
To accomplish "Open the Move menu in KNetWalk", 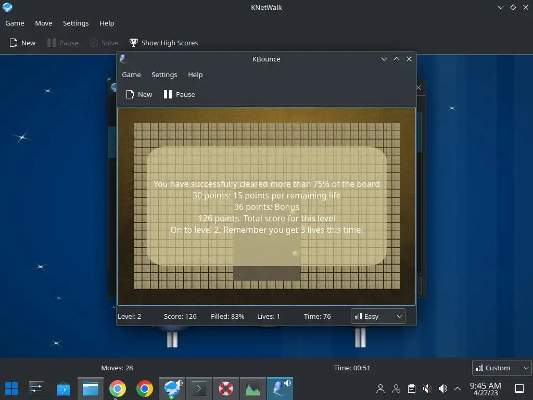I will [44, 23].
